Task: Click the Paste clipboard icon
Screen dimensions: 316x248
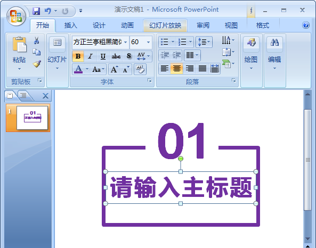Action: point(19,44)
